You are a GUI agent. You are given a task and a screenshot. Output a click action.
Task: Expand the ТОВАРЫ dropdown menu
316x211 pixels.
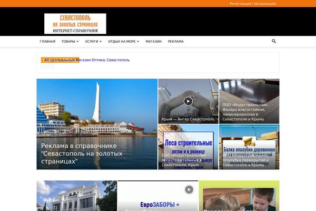70,41
